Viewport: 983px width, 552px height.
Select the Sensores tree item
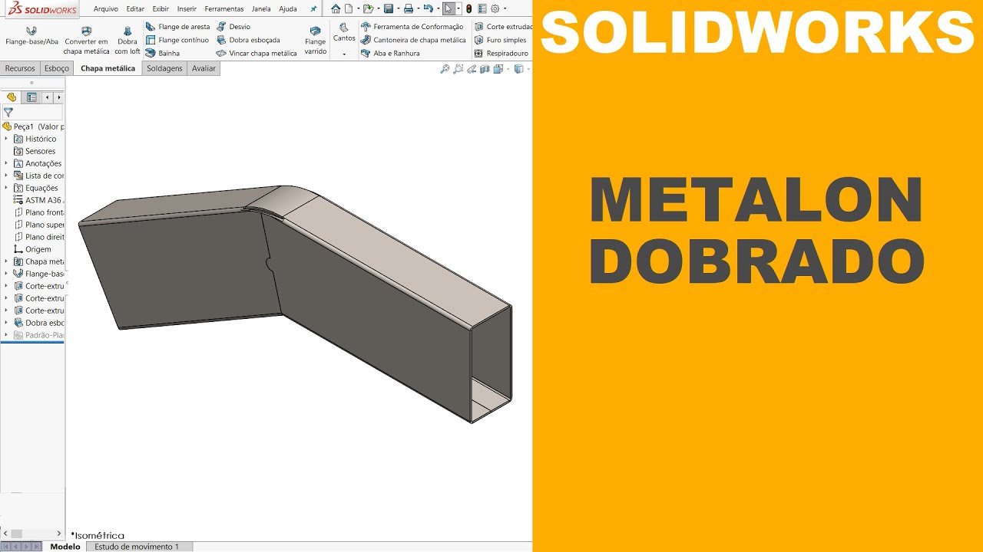pos(35,151)
